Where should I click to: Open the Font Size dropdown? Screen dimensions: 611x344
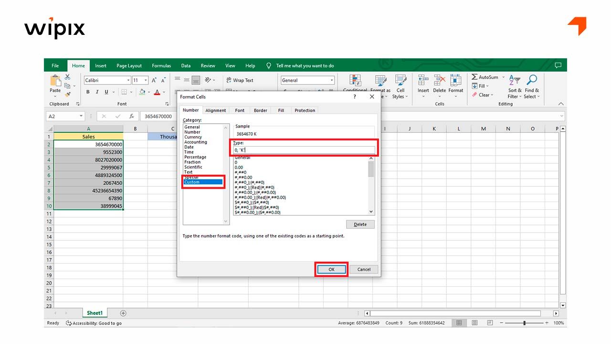pos(145,80)
